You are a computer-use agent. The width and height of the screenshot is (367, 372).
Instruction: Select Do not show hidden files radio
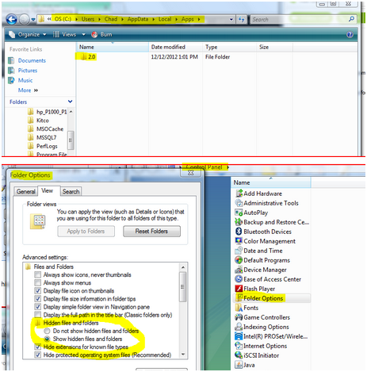pyautogui.click(x=47, y=331)
